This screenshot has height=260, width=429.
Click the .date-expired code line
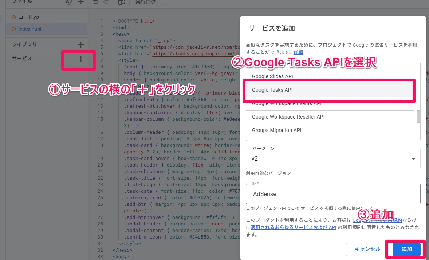pyautogui.click(x=182, y=198)
